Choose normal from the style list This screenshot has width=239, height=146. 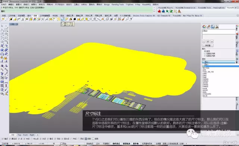pyautogui.click(x=205, y=88)
